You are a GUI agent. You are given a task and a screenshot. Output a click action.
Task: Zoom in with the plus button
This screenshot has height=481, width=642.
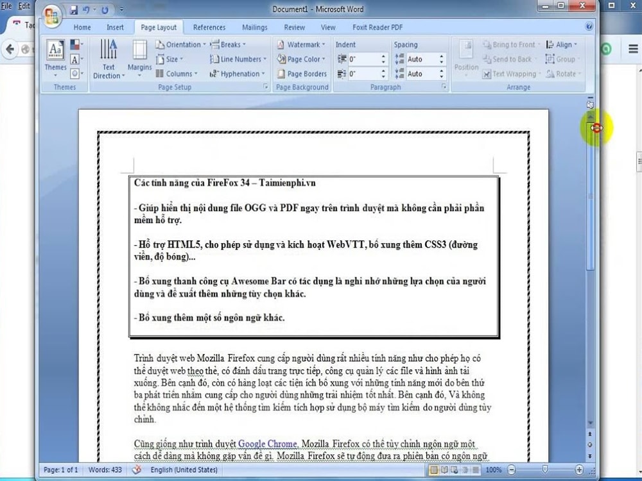point(579,470)
